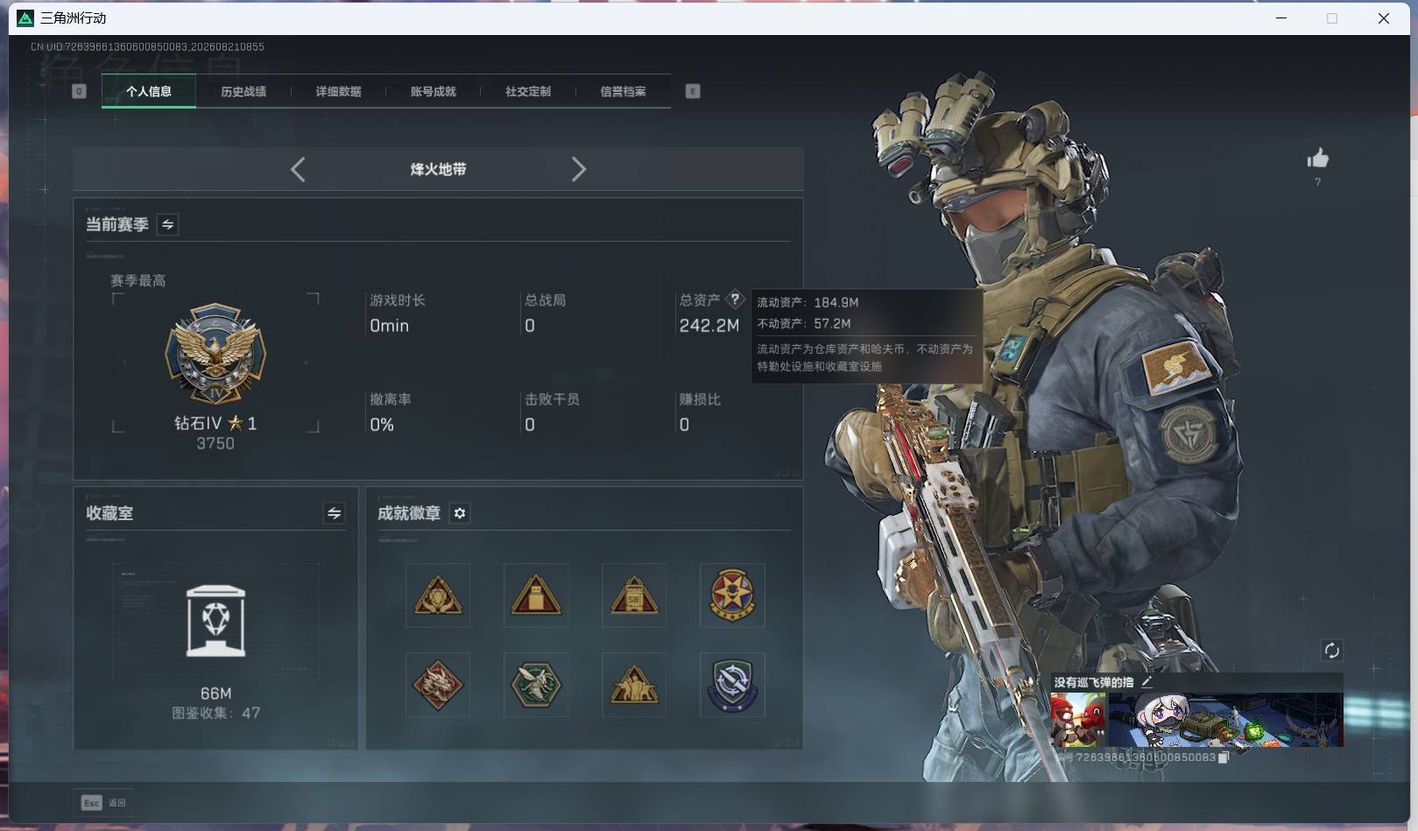
Task: Click the chibi girl profile banner
Action: [x=1225, y=720]
